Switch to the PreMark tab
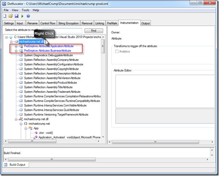The height and width of the screenshot is (176, 219). tap(112, 23)
